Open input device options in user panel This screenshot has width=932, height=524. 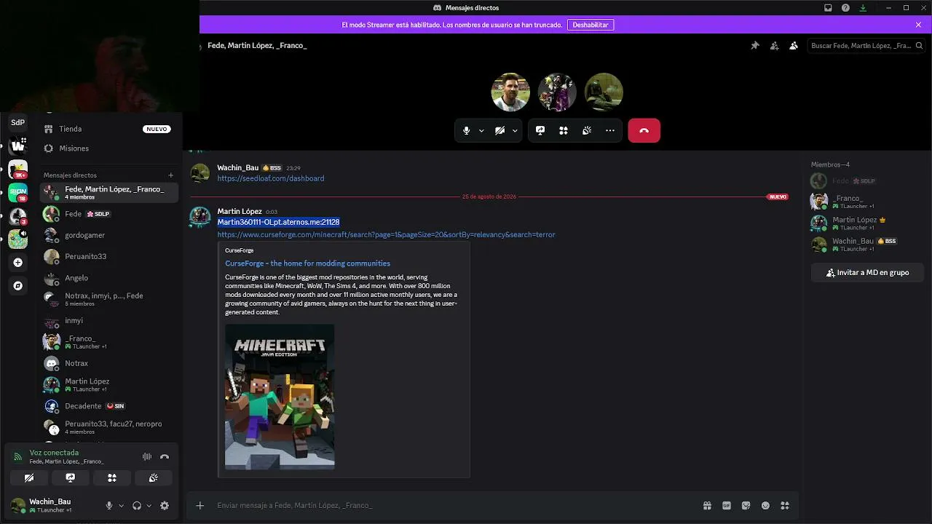tap(121, 506)
